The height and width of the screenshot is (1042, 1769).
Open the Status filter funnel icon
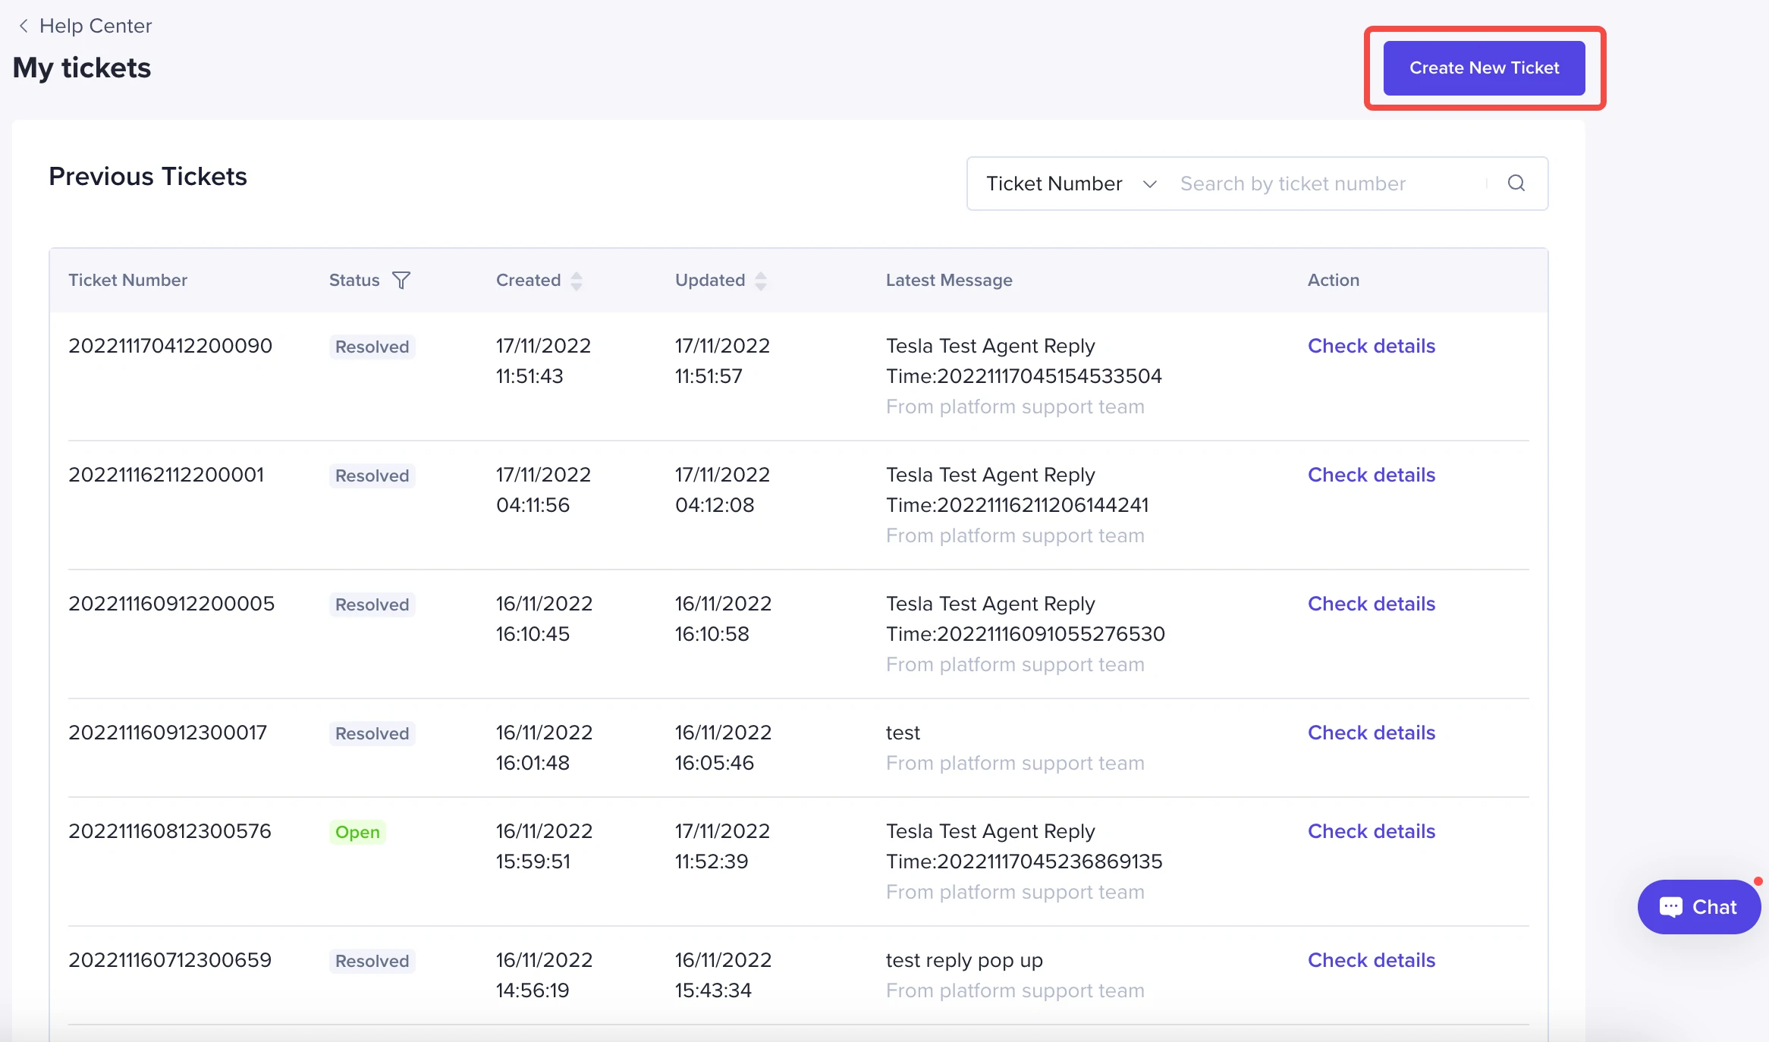(401, 281)
